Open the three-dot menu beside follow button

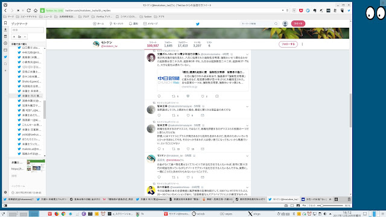(x=302, y=44)
